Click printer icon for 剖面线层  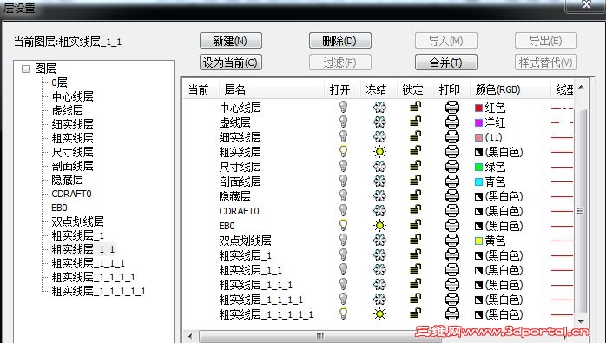pyautogui.click(x=451, y=181)
